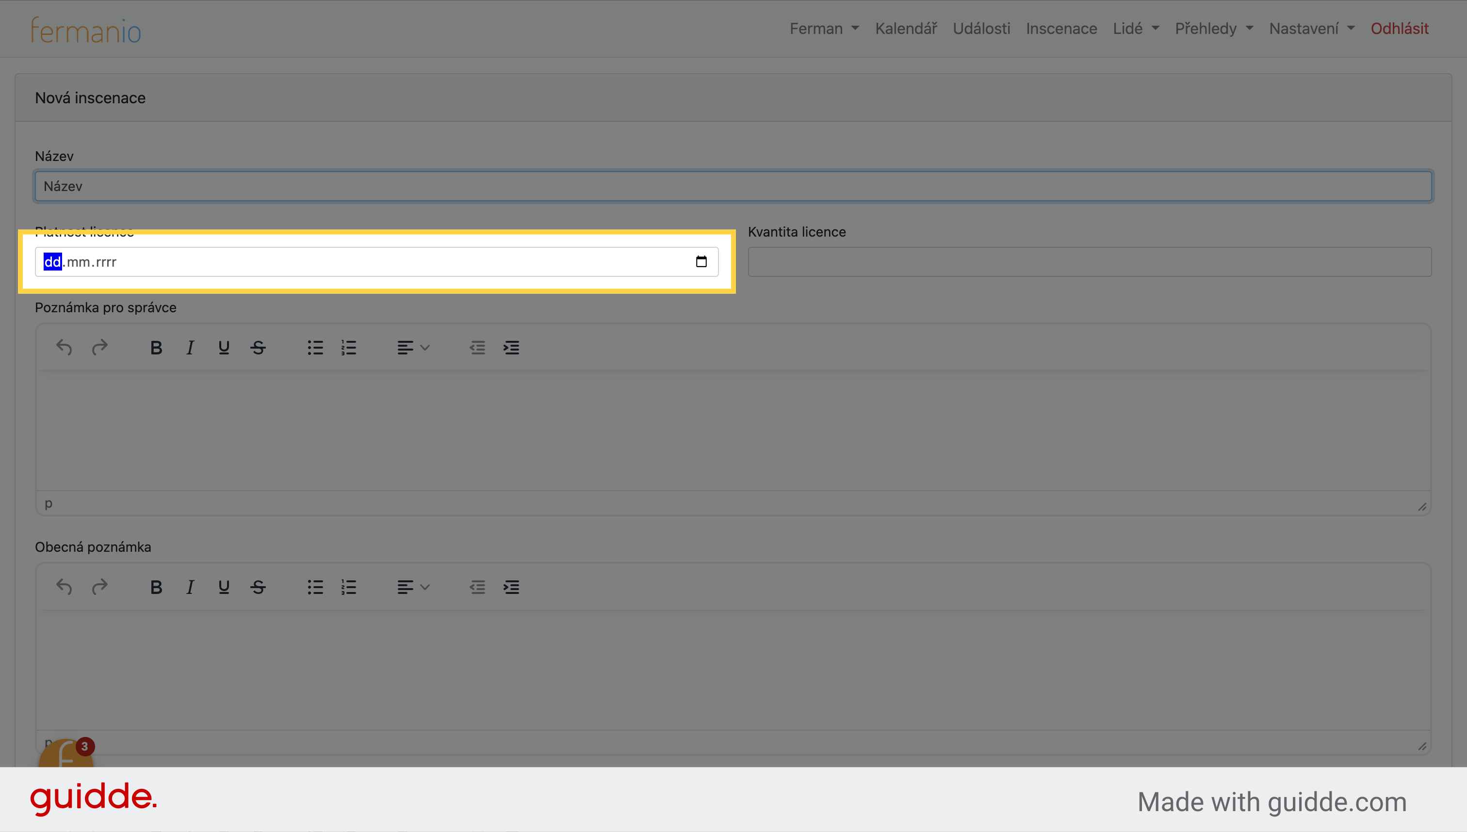Click the fermanio logo

tap(86, 30)
